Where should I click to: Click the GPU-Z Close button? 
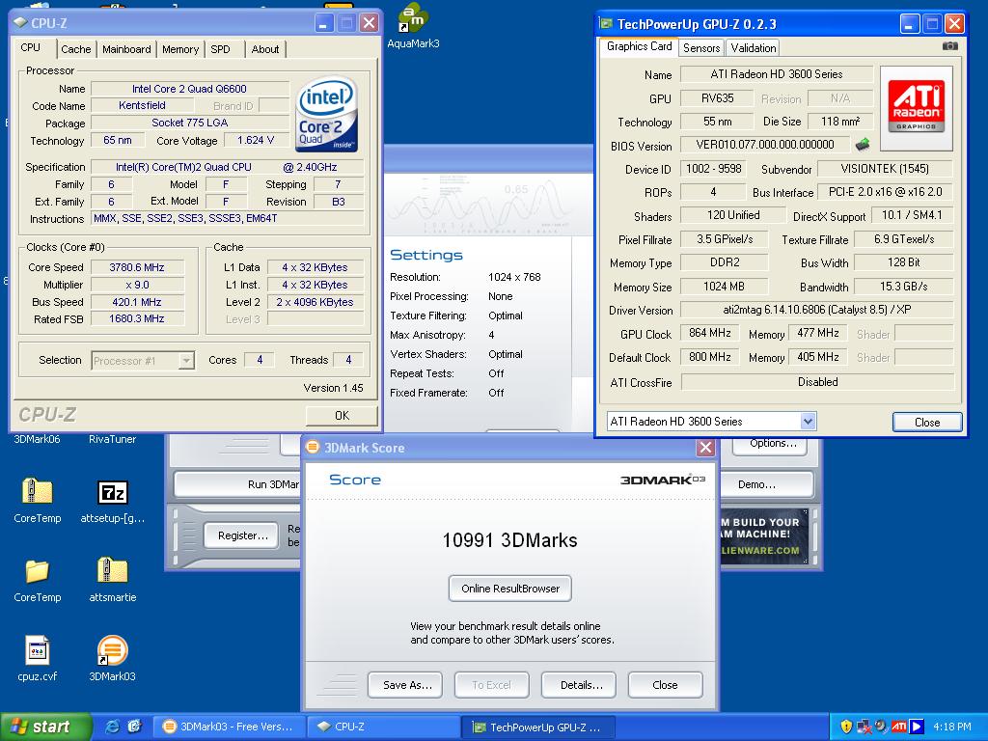(927, 423)
